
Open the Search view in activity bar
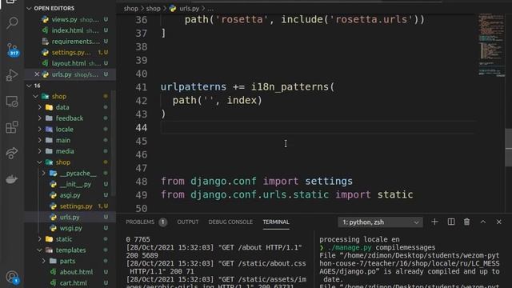tap(12, 23)
